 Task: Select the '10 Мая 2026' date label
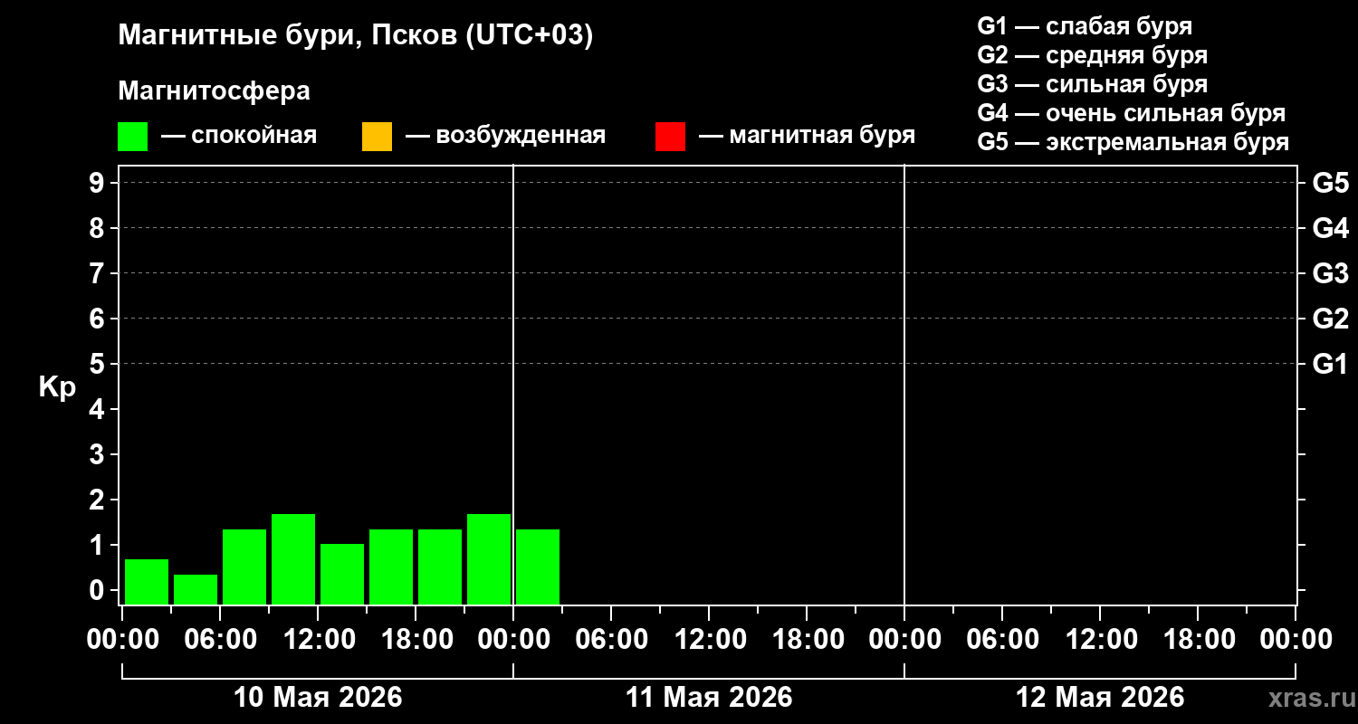(318, 698)
